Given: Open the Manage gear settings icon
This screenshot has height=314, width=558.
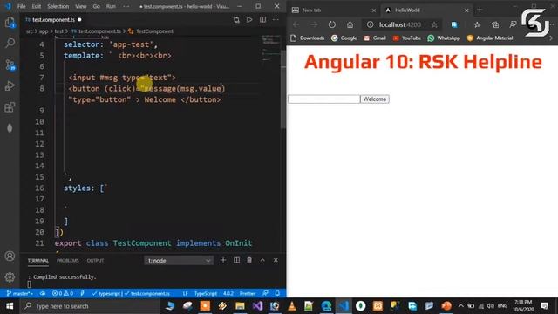Looking at the screenshot, I should [x=10, y=277].
